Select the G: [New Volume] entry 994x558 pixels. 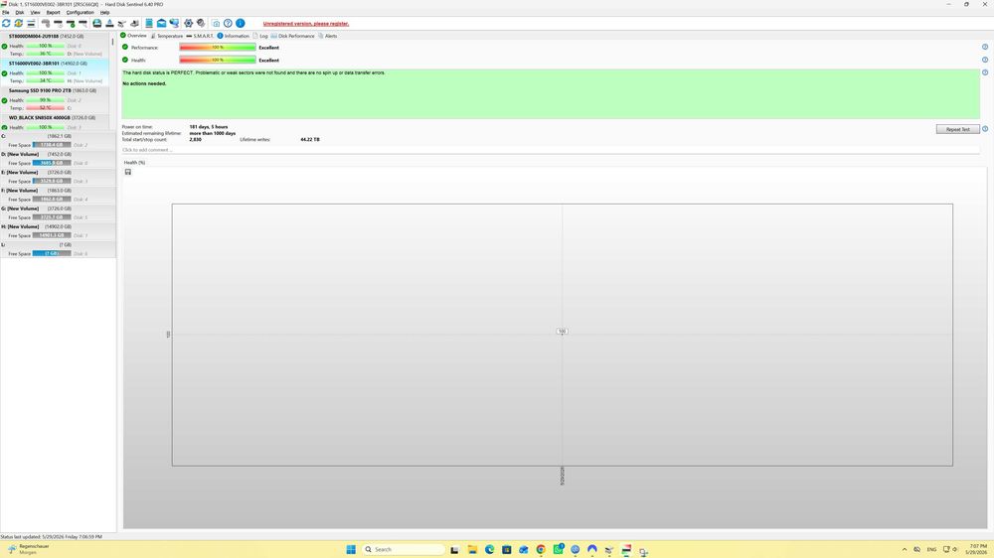(x=58, y=212)
